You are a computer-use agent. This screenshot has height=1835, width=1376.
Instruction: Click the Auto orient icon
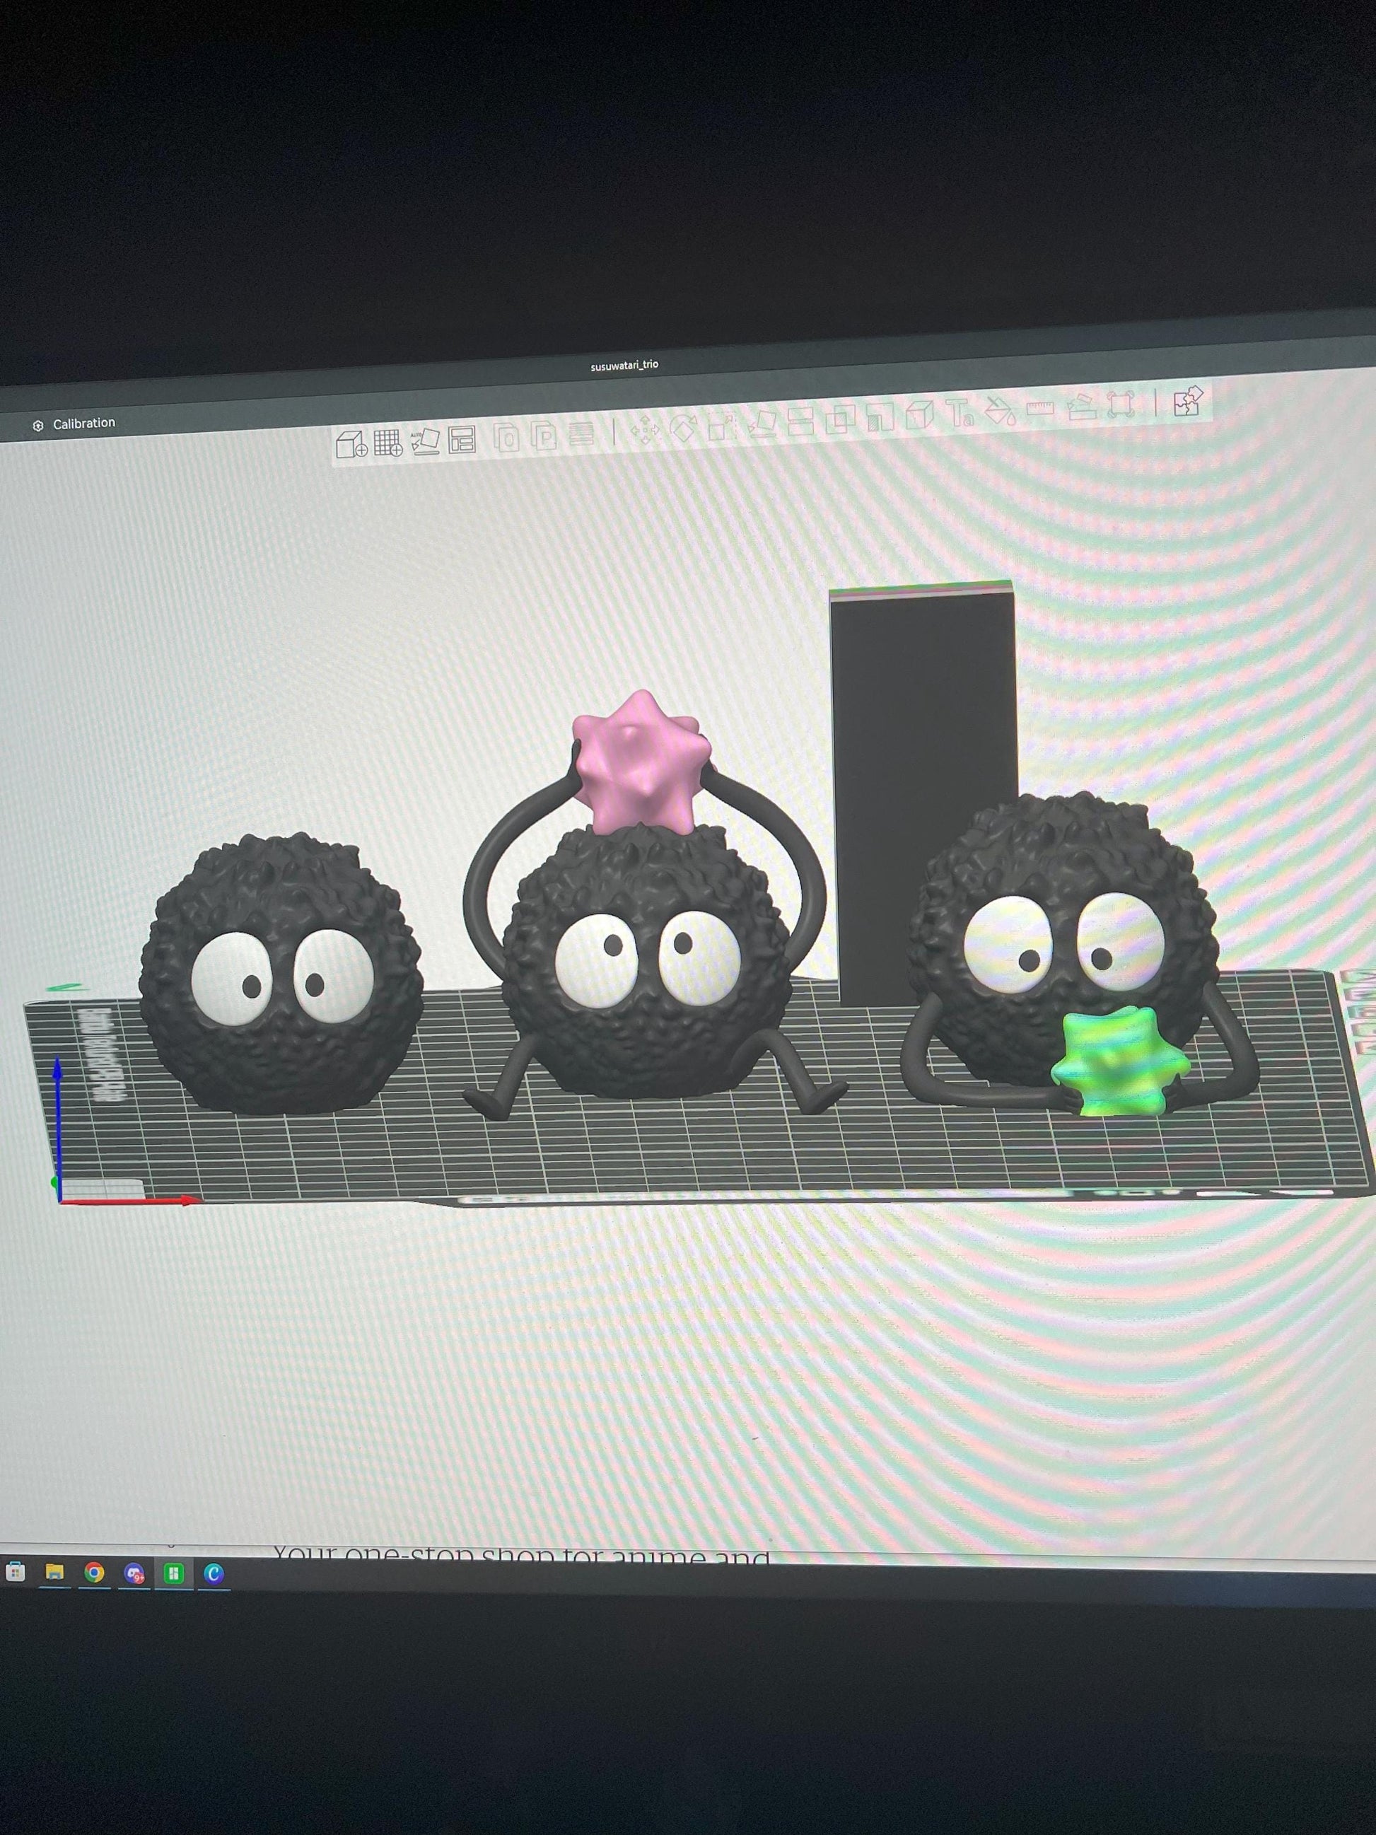pos(425,441)
